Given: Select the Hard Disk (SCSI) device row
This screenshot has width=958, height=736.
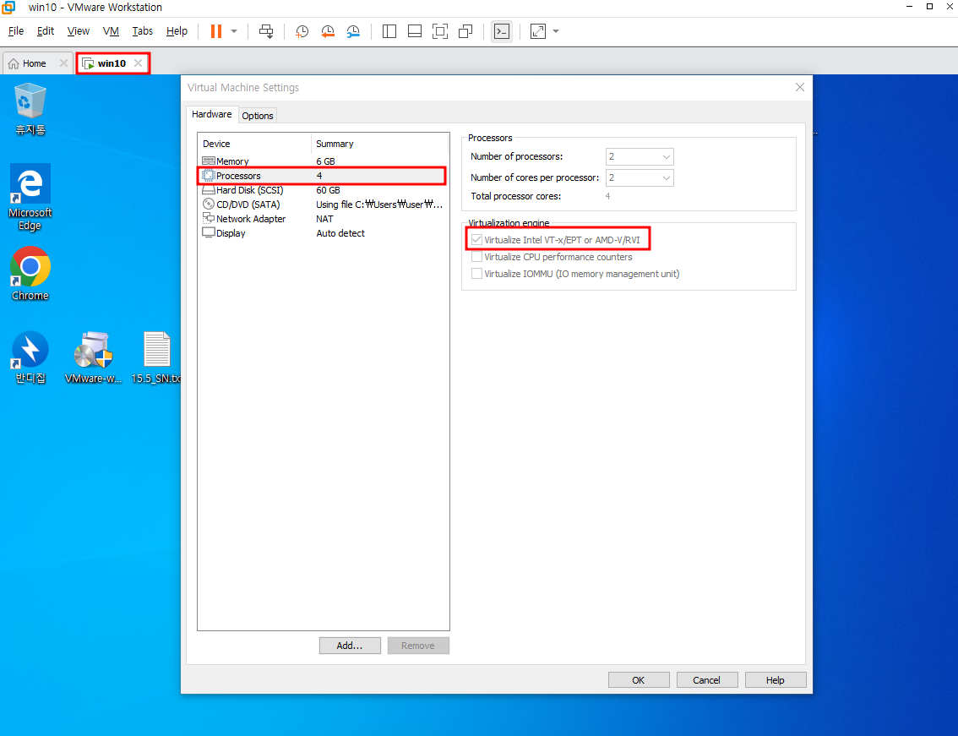Looking at the screenshot, I should (323, 190).
